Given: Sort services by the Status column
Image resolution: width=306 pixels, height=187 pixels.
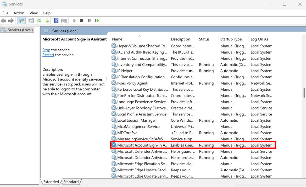Looking at the screenshot, I should 204,39.
